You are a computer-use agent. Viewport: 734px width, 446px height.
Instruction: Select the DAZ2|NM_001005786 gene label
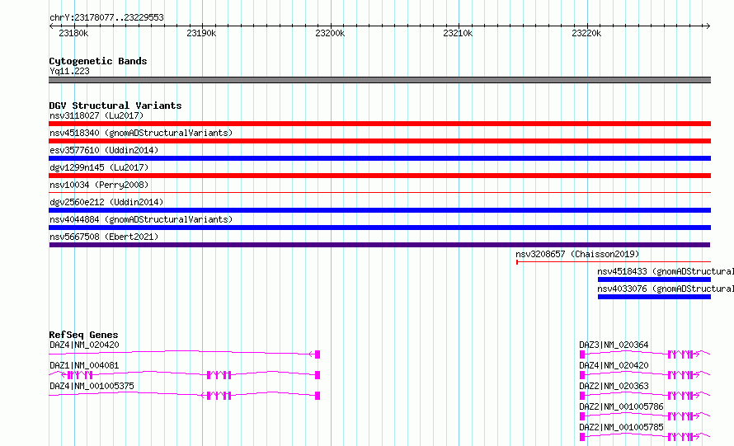pyautogui.click(x=621, y=406)
